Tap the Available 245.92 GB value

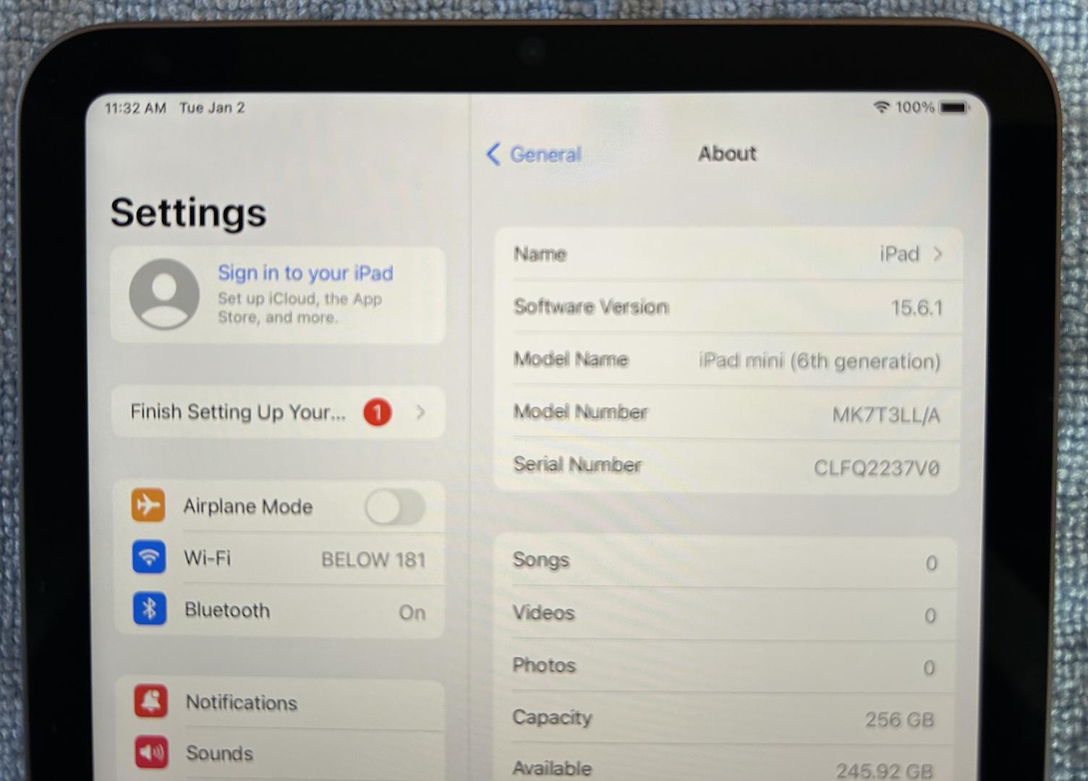885,771
